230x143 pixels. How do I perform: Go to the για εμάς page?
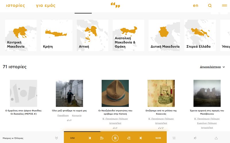pos(46,5)
